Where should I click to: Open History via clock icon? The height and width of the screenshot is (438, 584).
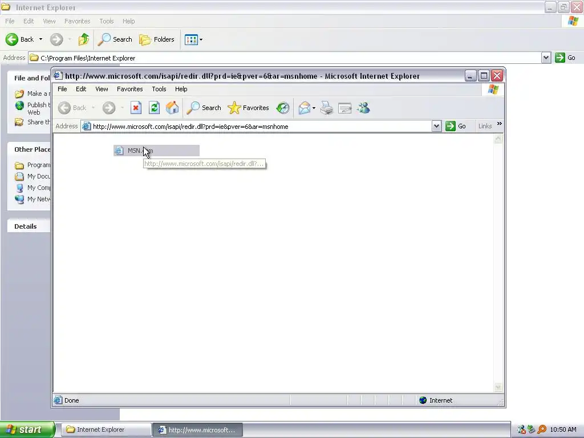[283, 108]
